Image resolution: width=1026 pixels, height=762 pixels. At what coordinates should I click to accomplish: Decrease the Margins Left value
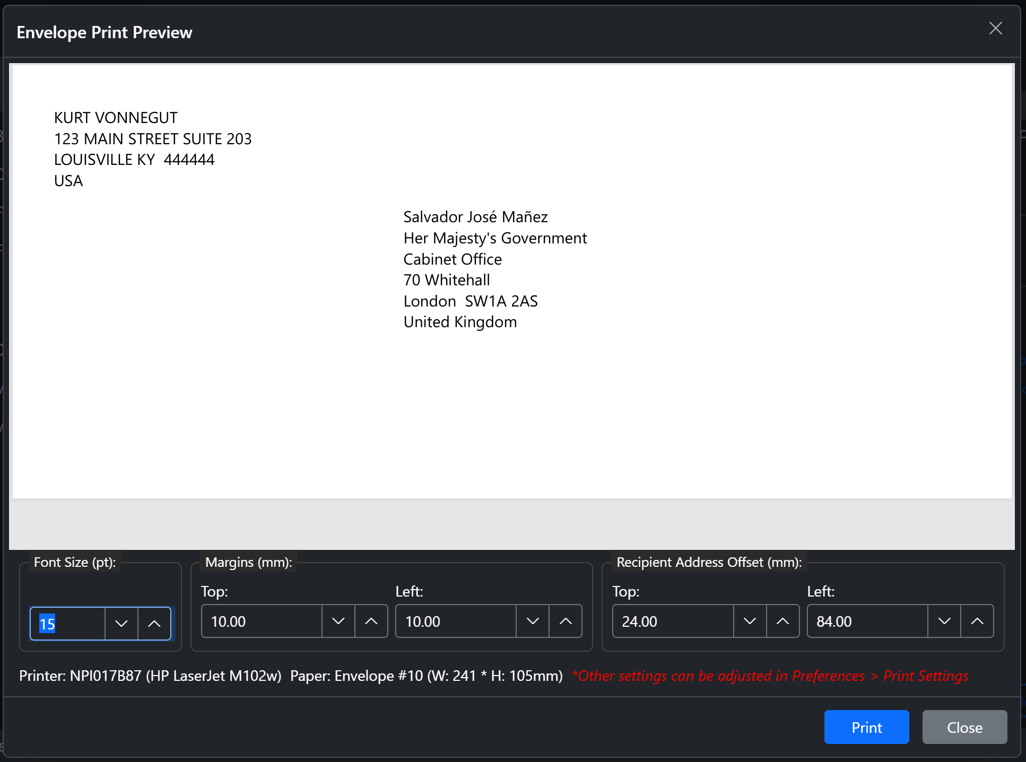point(533,621)
